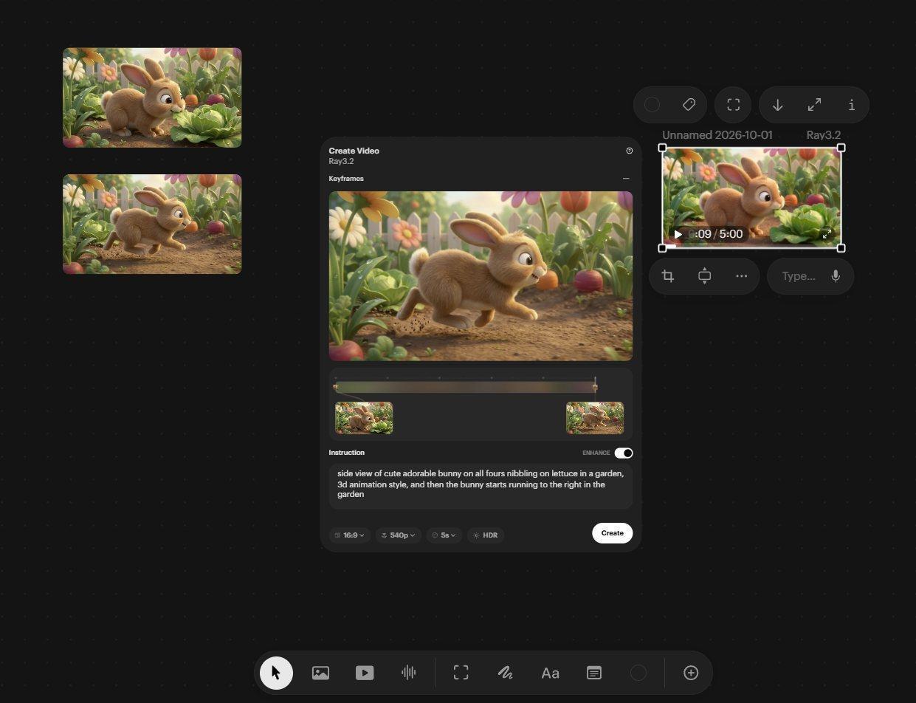Image resolution: width=916 pixels, height=703 pixels.
Task: Collapse the Keyframes section
Action: pos(626,179)
